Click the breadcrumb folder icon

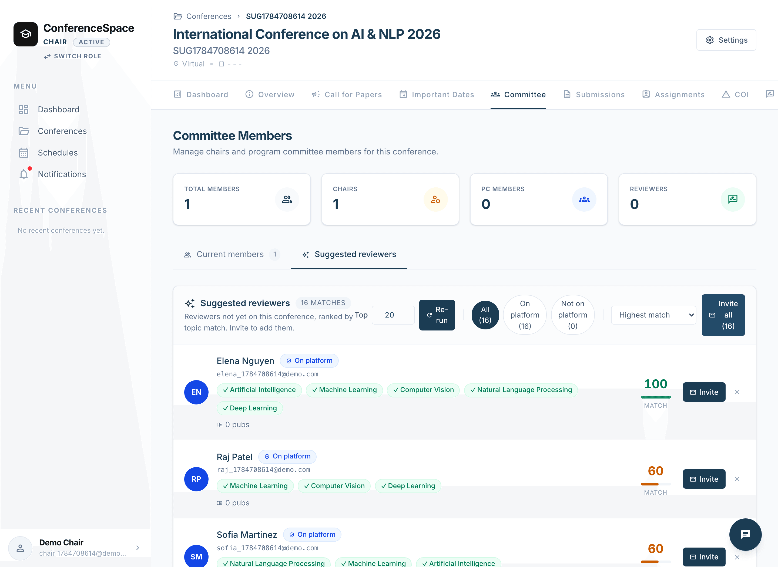pos(177,16)
